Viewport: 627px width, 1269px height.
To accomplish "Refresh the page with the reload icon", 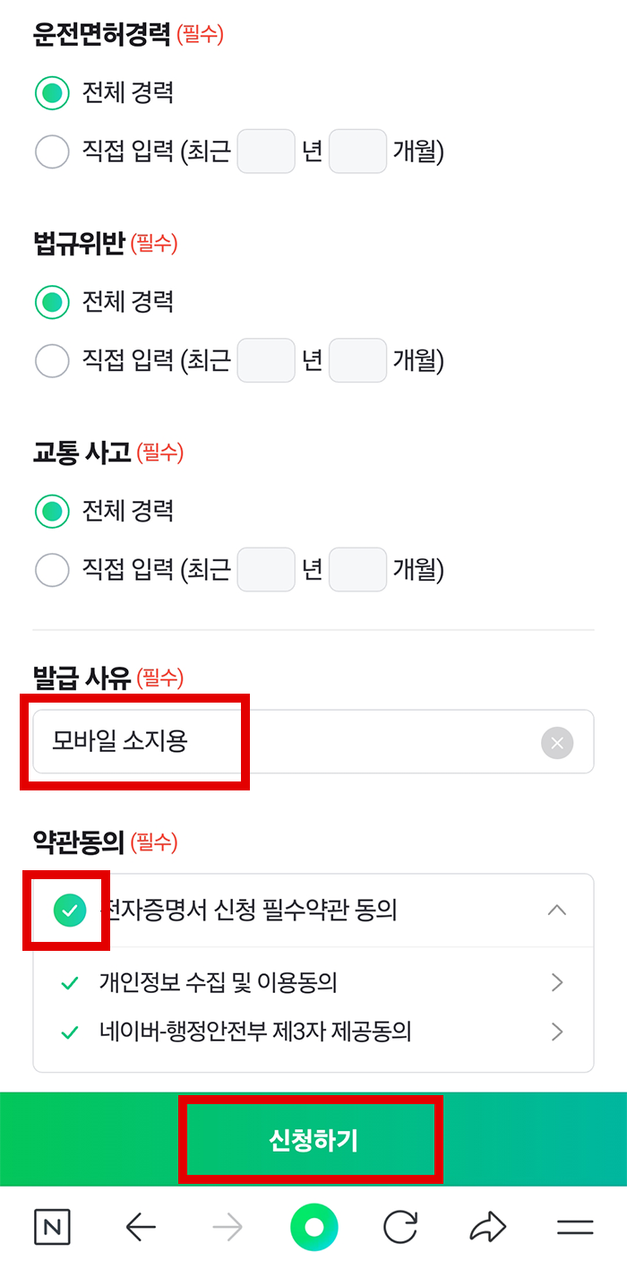I will pyautogui.click(x=400, y=1227).
